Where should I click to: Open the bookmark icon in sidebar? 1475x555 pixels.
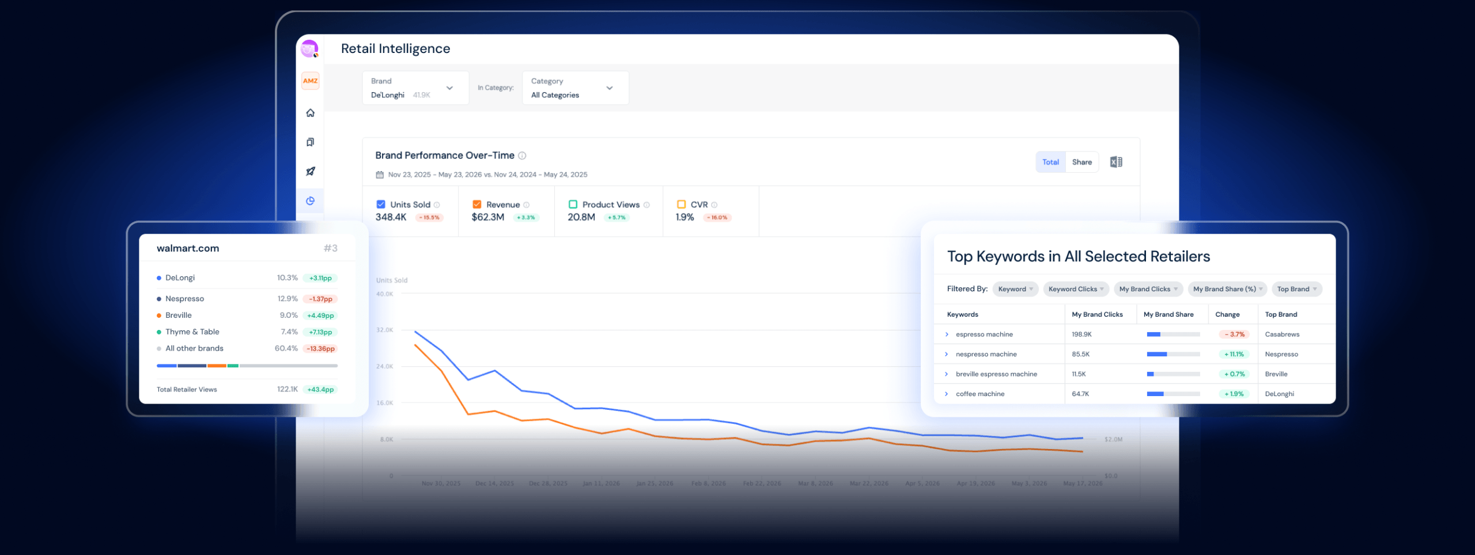pos(310,142)
